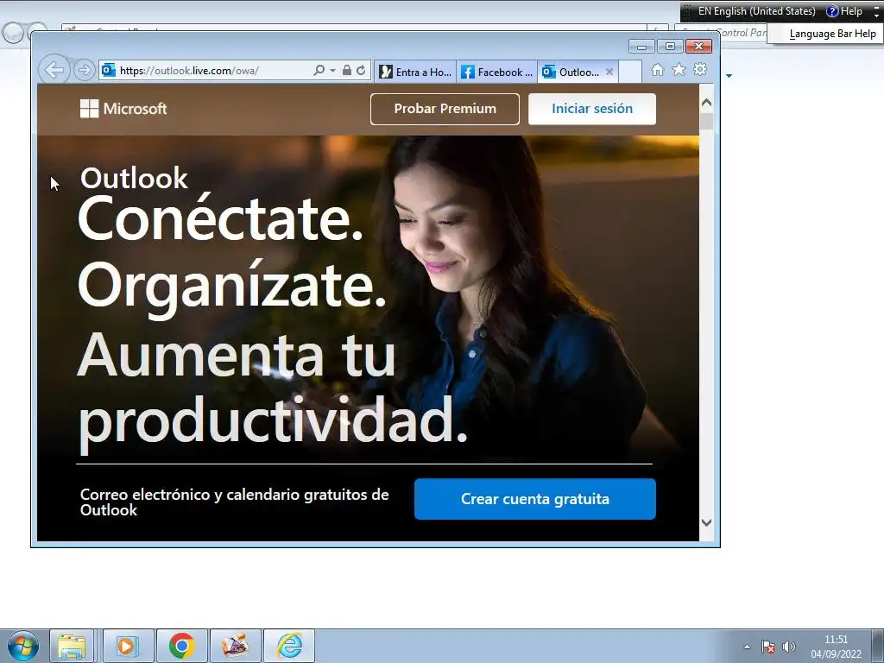The image size is (884, 663).
Task: Open the Windows Start button
Action: (23, 646)
